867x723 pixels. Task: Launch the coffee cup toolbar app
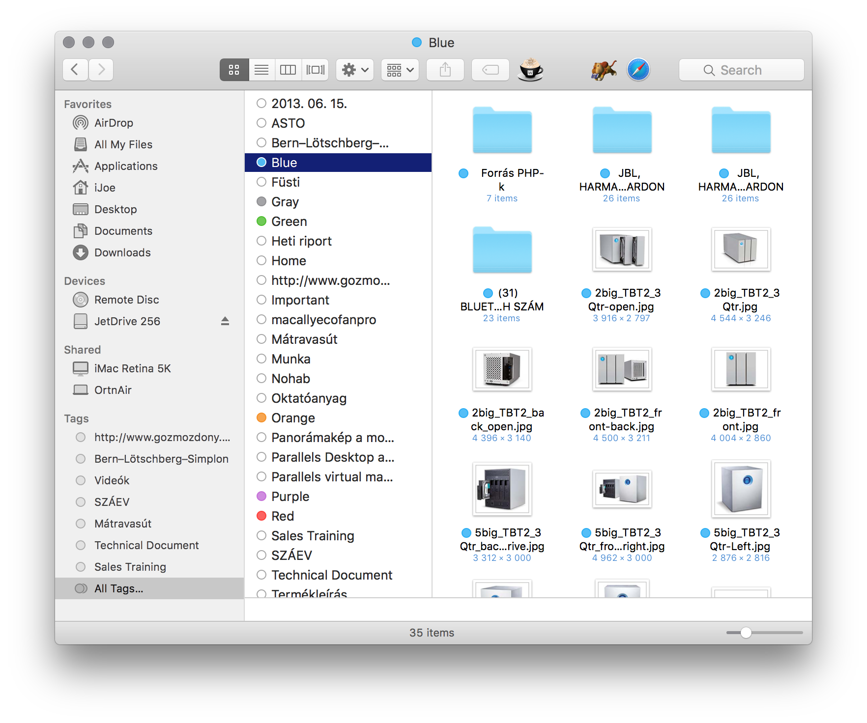point(531,70)
